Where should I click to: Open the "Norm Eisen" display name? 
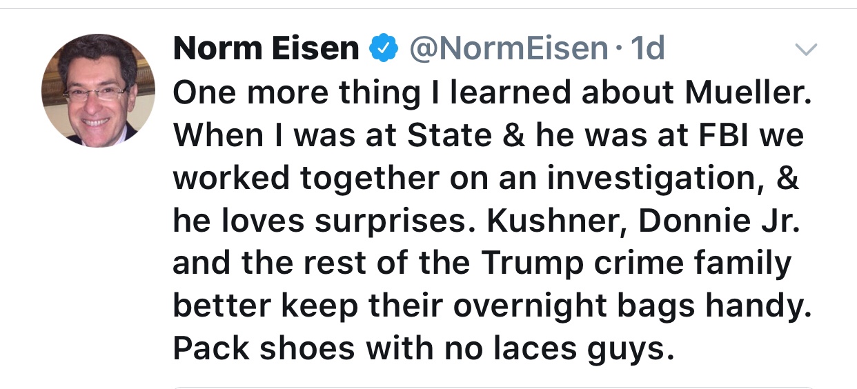[x=266, y=49]
